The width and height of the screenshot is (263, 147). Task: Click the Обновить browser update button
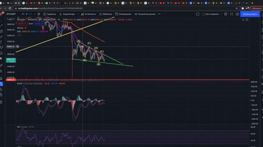tap(256, 8)
